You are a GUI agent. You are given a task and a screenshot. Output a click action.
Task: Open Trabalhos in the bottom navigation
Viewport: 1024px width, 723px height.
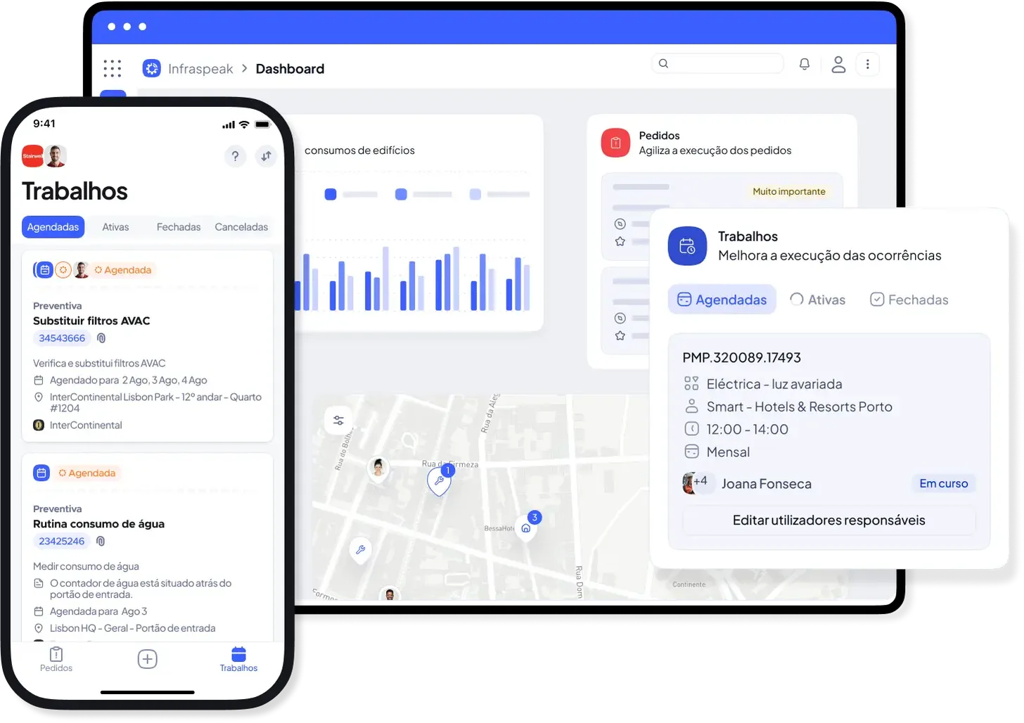click(x=238, y=659)
